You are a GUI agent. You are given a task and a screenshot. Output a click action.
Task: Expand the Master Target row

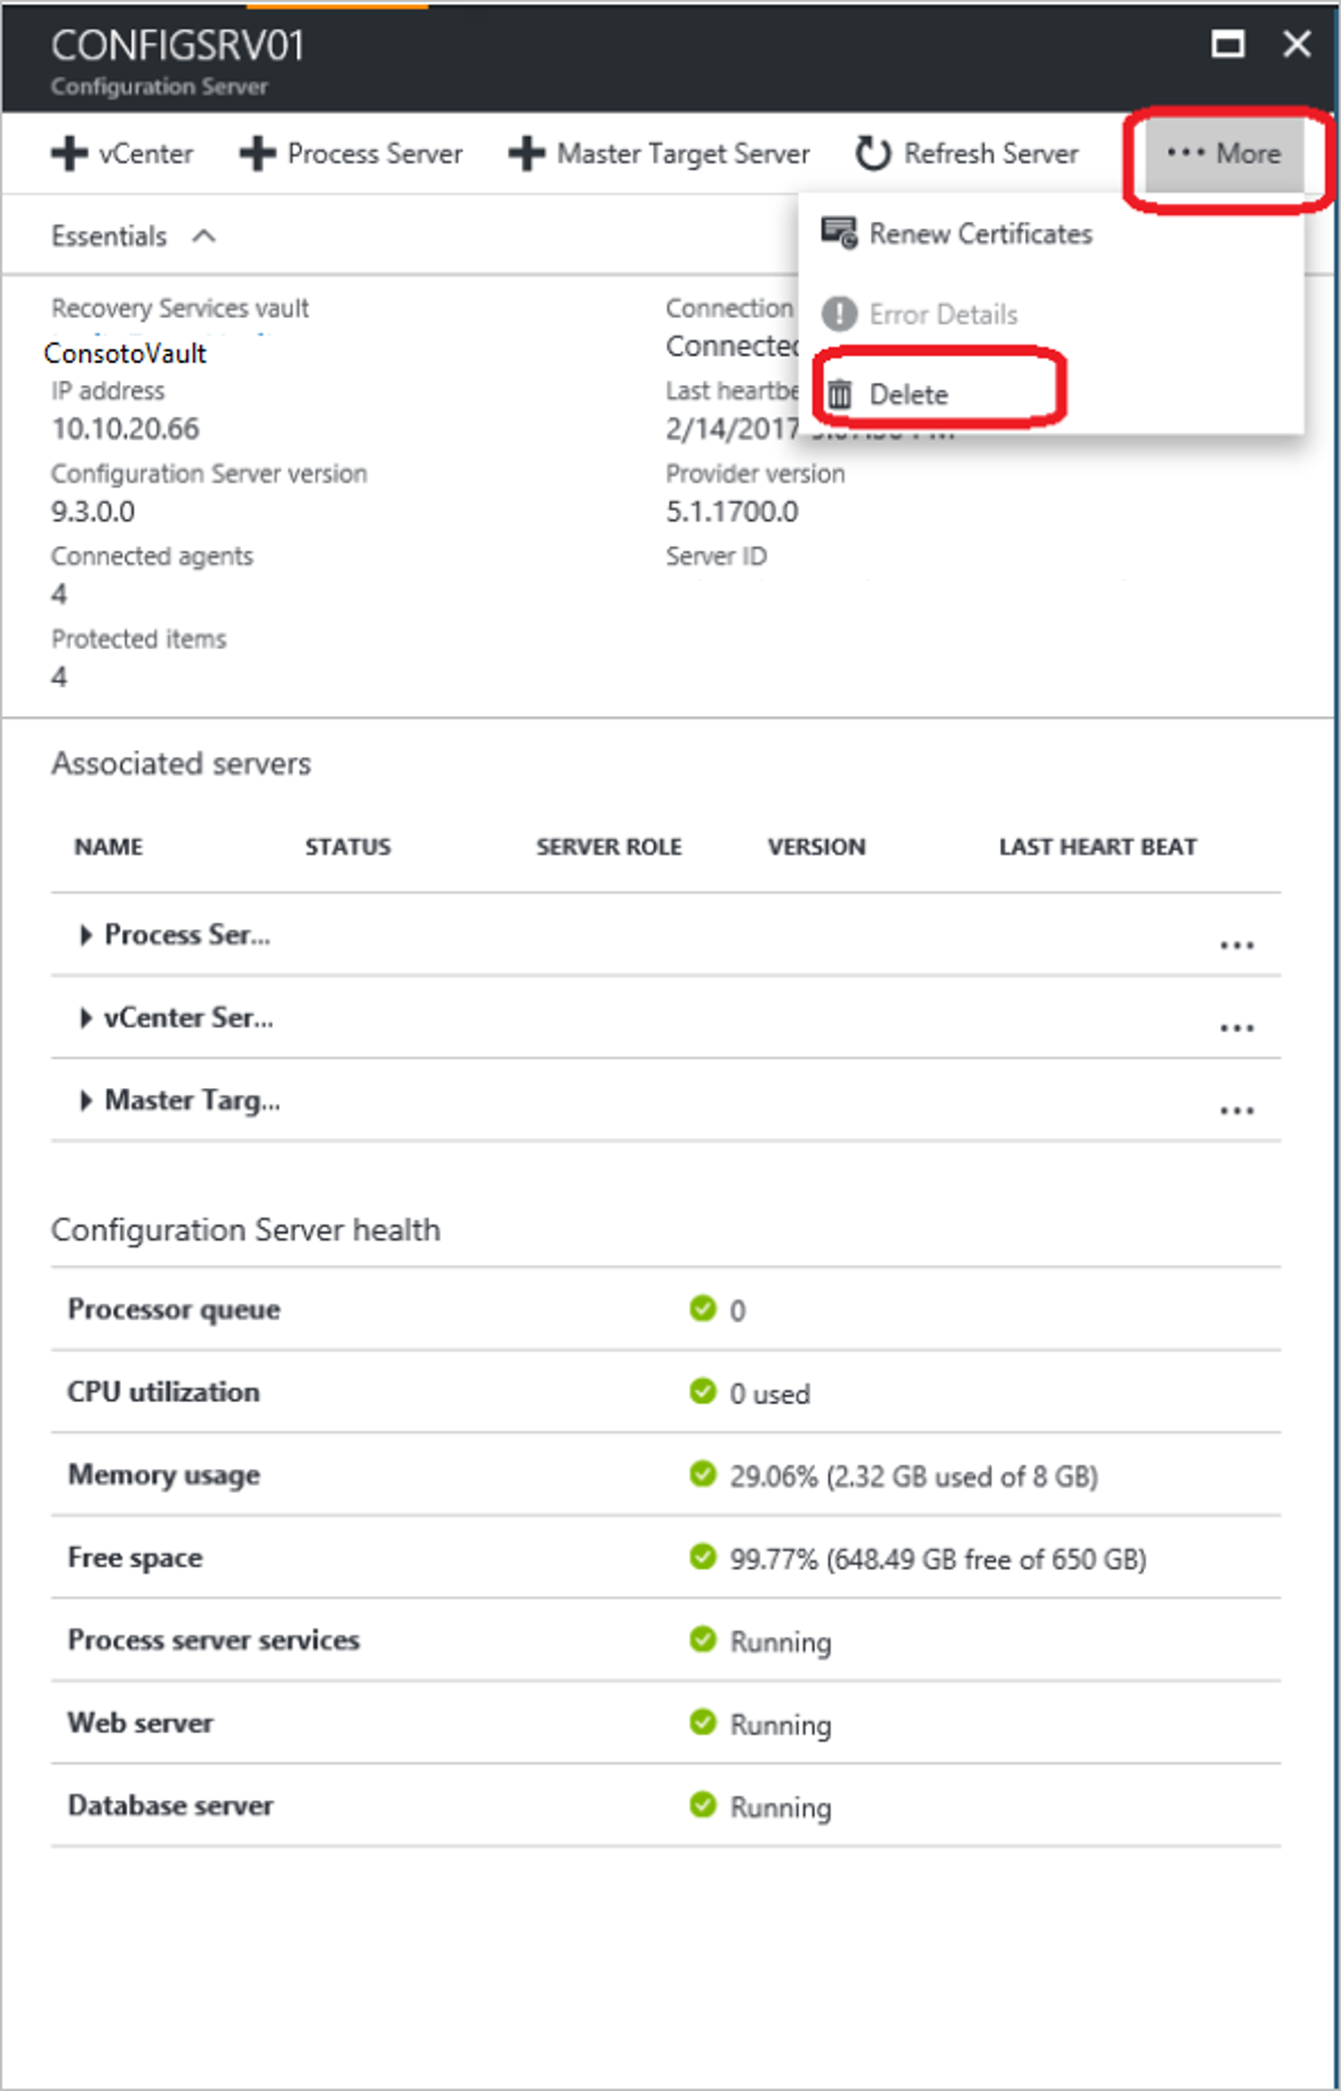tap(86, 1100)
